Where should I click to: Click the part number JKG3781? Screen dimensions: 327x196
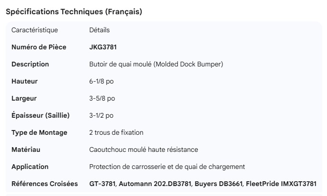[x=103, y=47]
